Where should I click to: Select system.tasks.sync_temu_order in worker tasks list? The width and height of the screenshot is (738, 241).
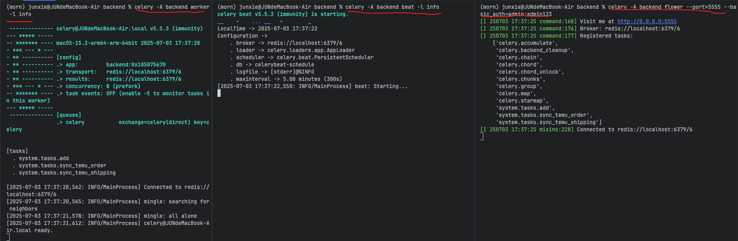tap(62, 166)
